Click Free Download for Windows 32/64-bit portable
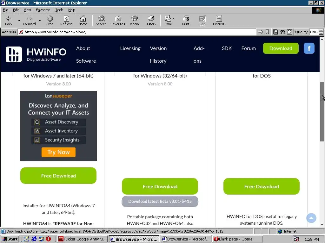 tap(160, 186)
